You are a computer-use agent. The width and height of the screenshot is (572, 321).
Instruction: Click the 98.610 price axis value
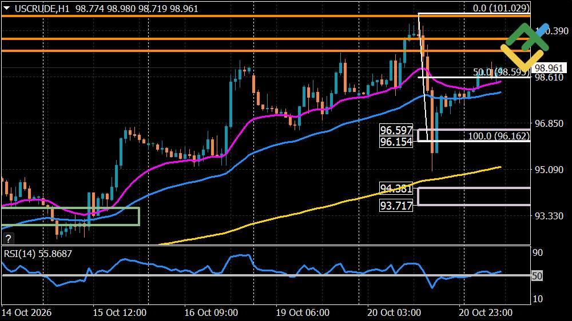[x=549, y=77]
